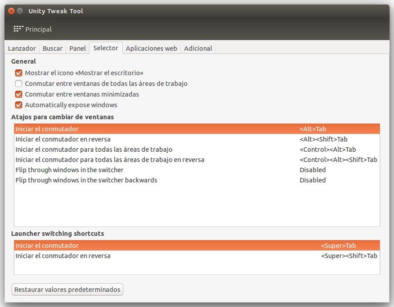This screenshot has width=394, height=307.
Task: Open the Buscar tab
Action: point(52,48)
